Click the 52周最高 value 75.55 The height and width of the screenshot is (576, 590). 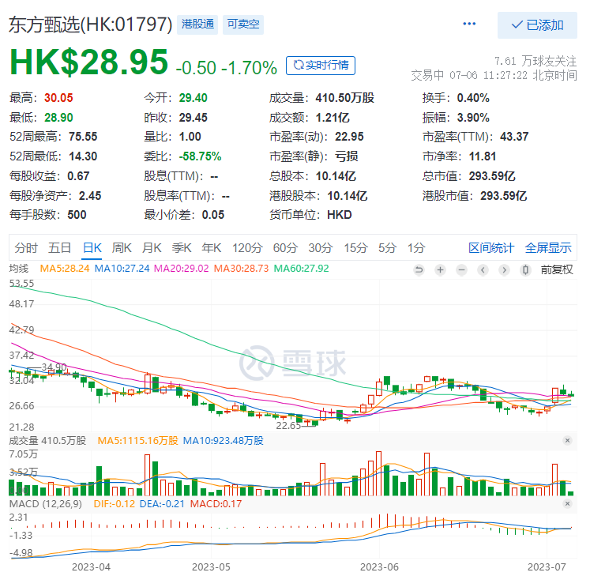pyautogui.click(x=83, y=136)
